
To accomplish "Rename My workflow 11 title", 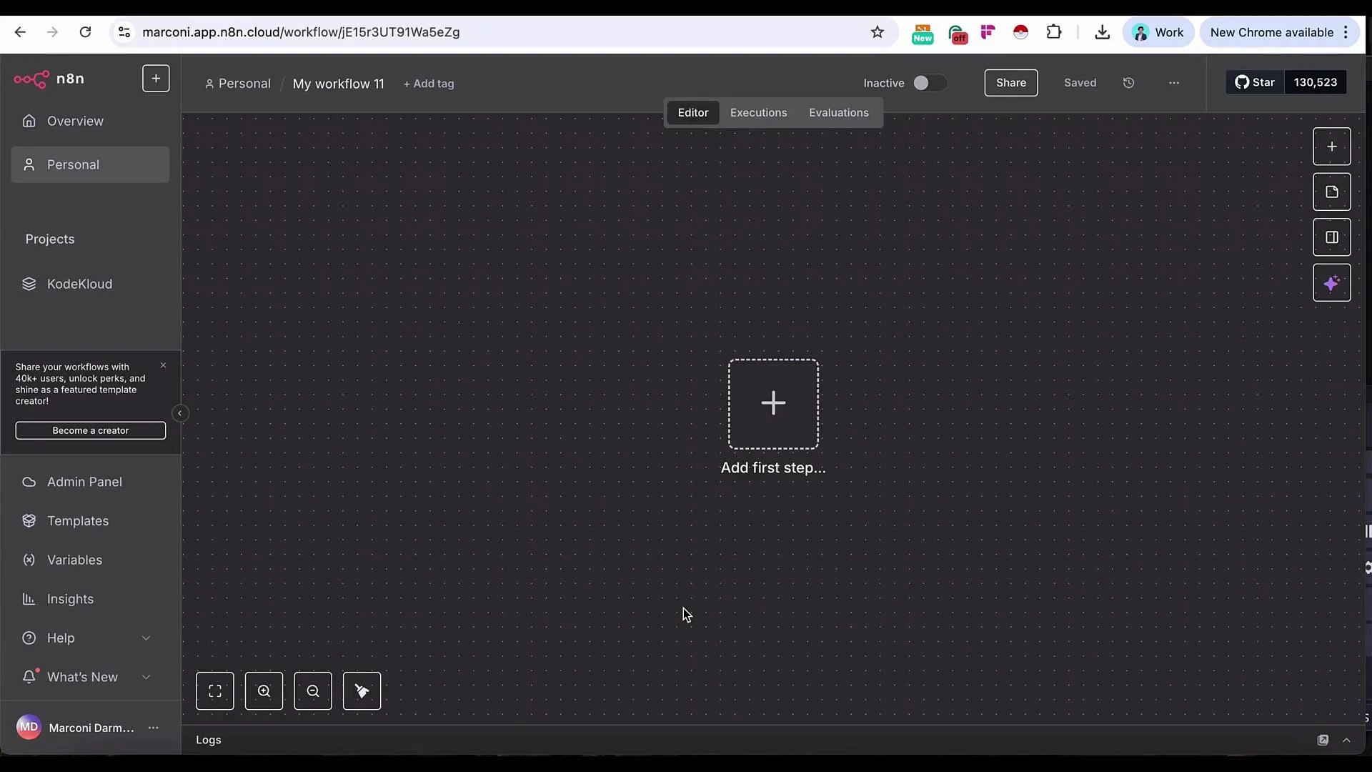I will coord(339,84).
